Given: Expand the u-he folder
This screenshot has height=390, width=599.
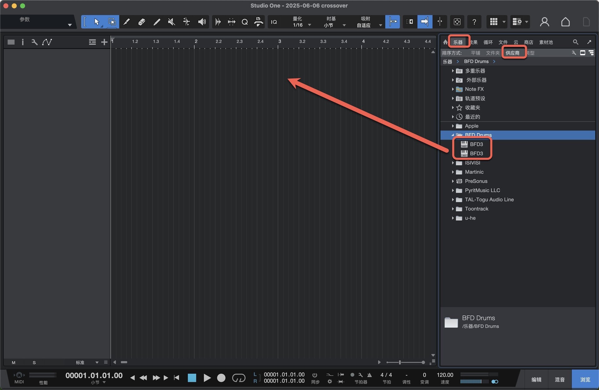Looking at the screenshot, I should pos(453,218).
